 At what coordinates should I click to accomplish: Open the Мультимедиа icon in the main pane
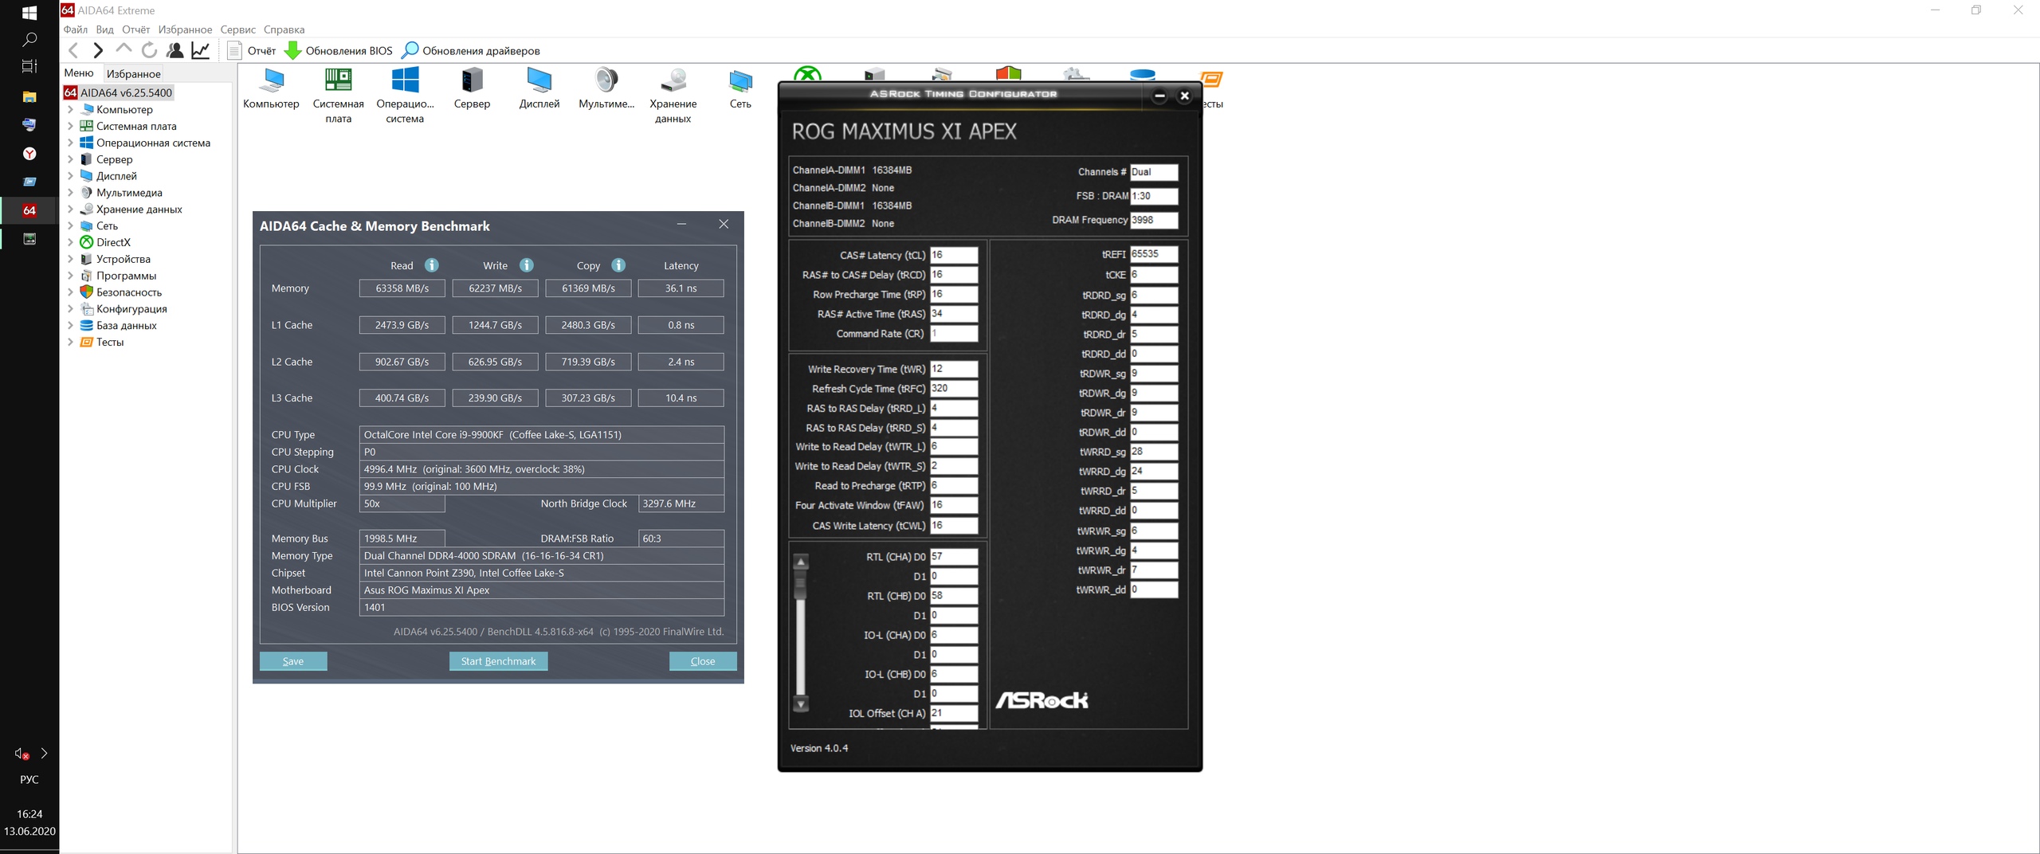point(606,88)
